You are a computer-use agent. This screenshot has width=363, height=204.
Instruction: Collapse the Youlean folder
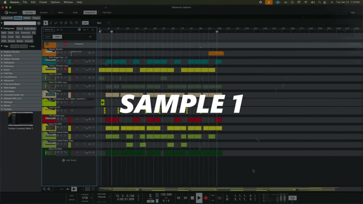point(2,109)
